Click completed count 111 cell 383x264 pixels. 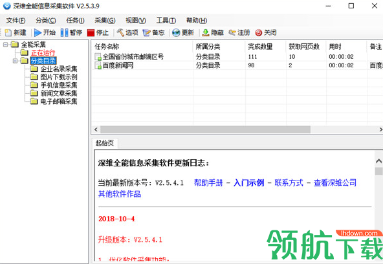point(252,57)
